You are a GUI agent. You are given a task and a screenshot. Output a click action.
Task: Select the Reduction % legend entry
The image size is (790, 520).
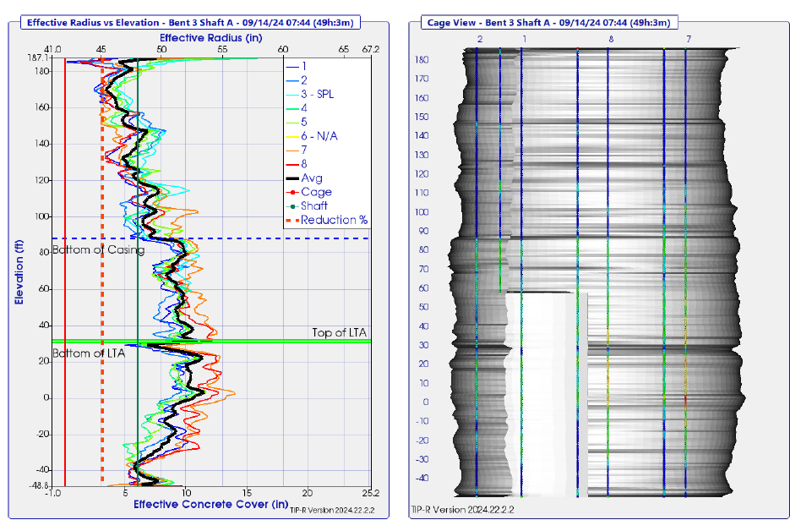[x=334, y=220]
